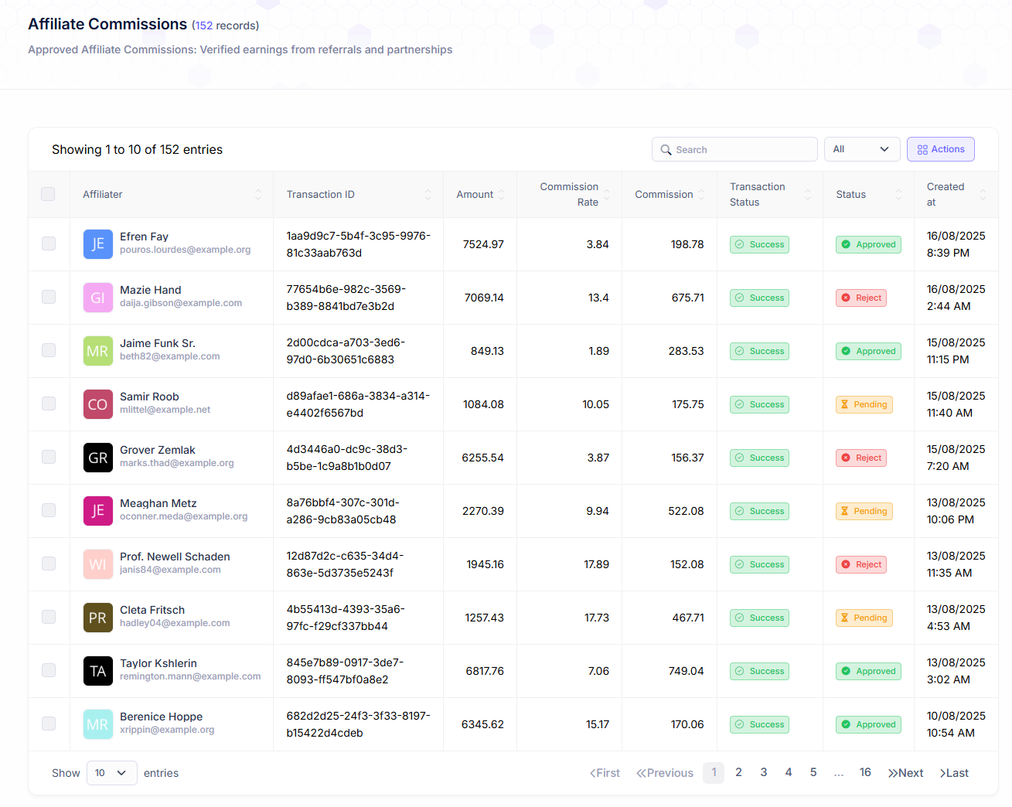Expand the entries-per-page dropdown showing 10
1012x807 pixels.
[111, 773]
